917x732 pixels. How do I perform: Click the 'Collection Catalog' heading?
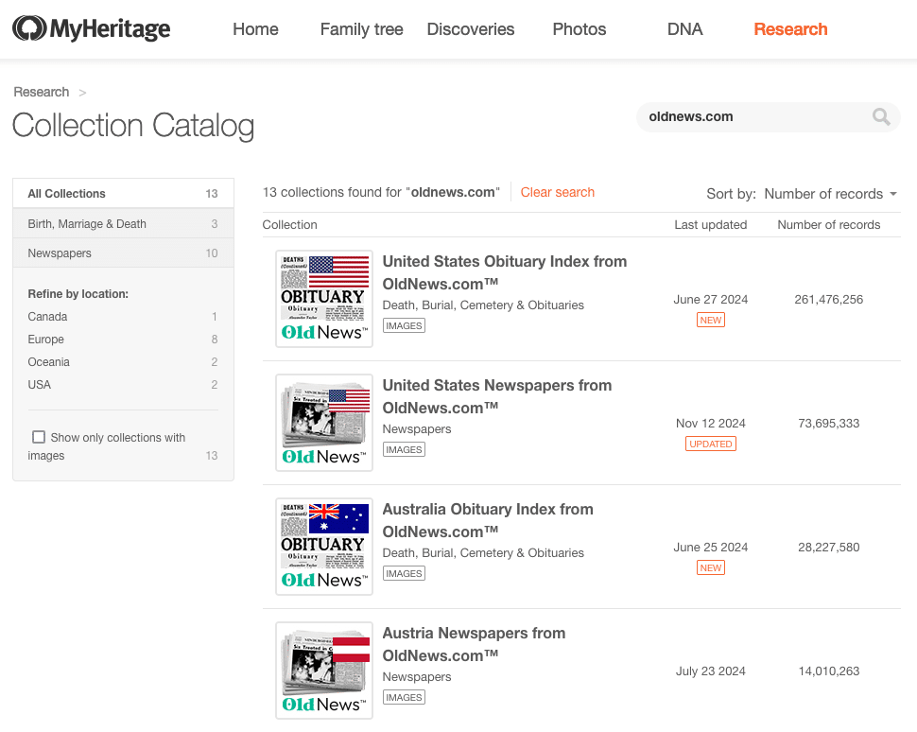(133, 126)
